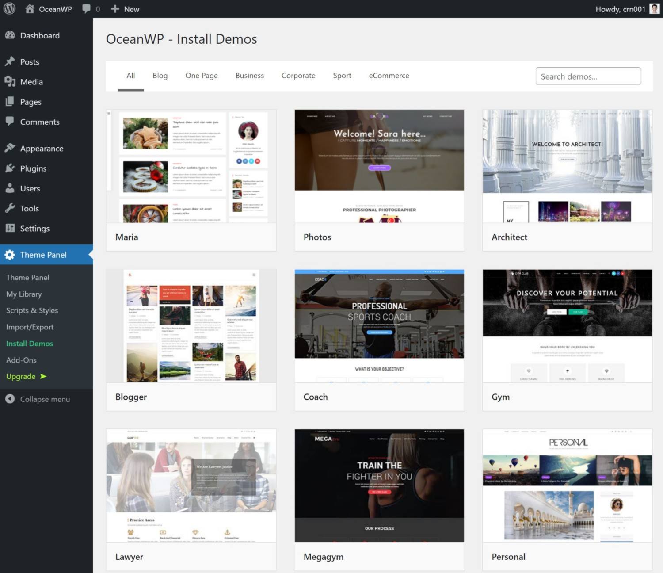Go to Plugins in sidebar
The width and height of the screenshot is (663, 573).
coord(33,168)
